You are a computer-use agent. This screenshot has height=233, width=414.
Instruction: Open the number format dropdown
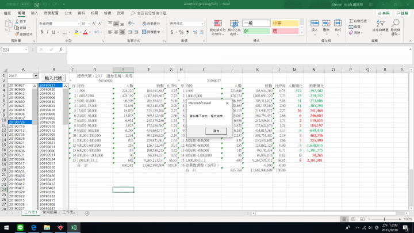click(202, 24)
